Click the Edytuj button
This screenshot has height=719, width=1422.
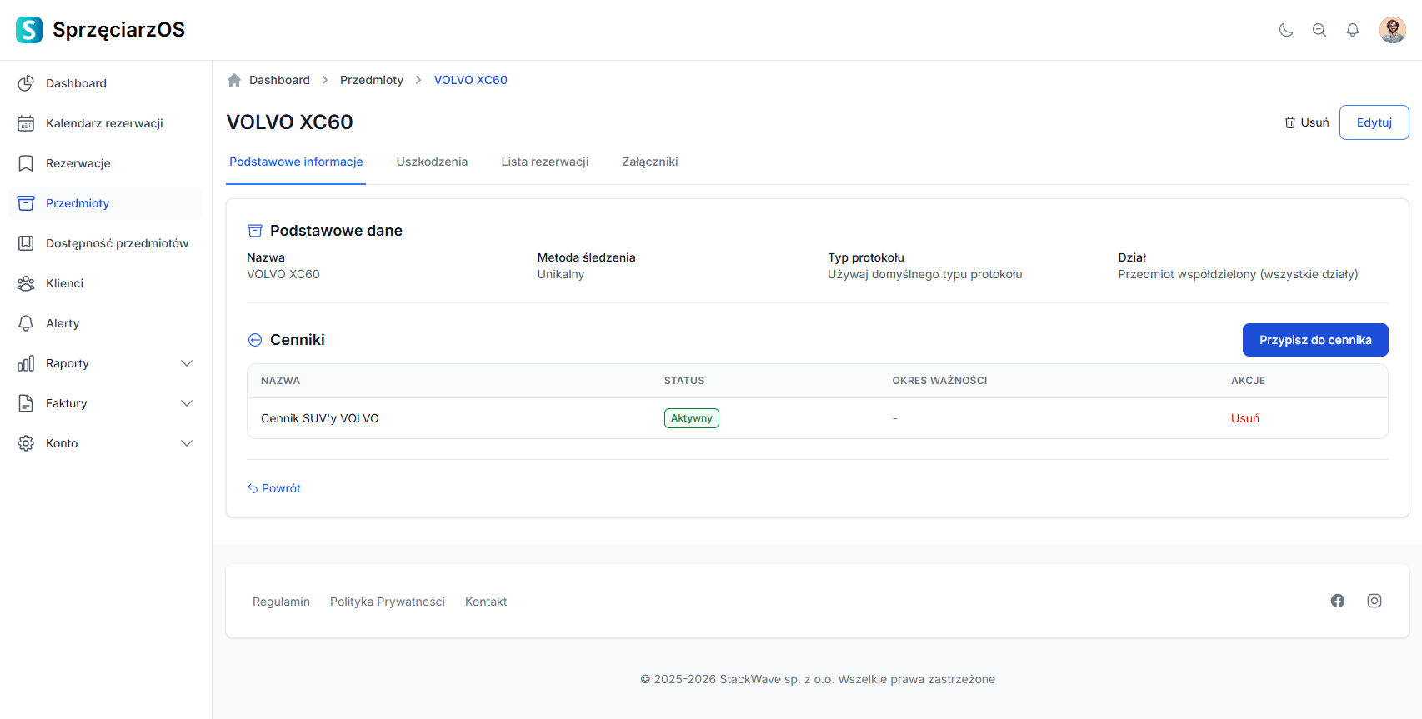[1374, 122]
